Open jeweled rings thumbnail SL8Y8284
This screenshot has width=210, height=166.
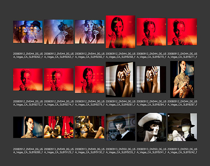pos(151,80)
